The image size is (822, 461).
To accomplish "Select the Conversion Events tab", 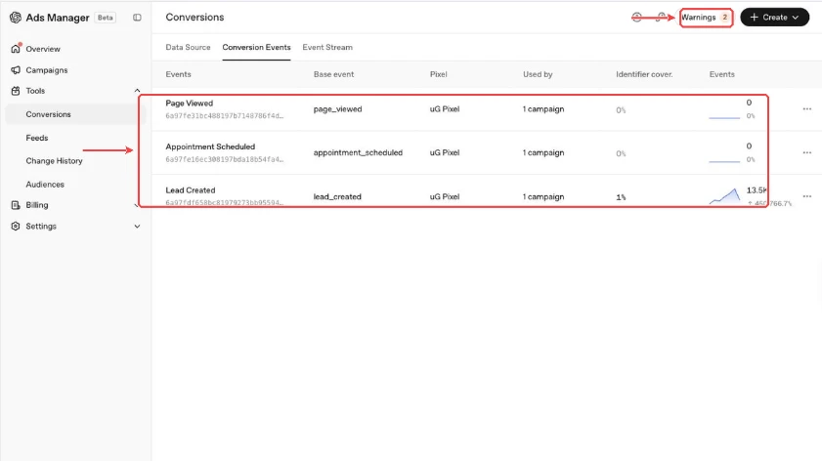I will tap(256, 47).
